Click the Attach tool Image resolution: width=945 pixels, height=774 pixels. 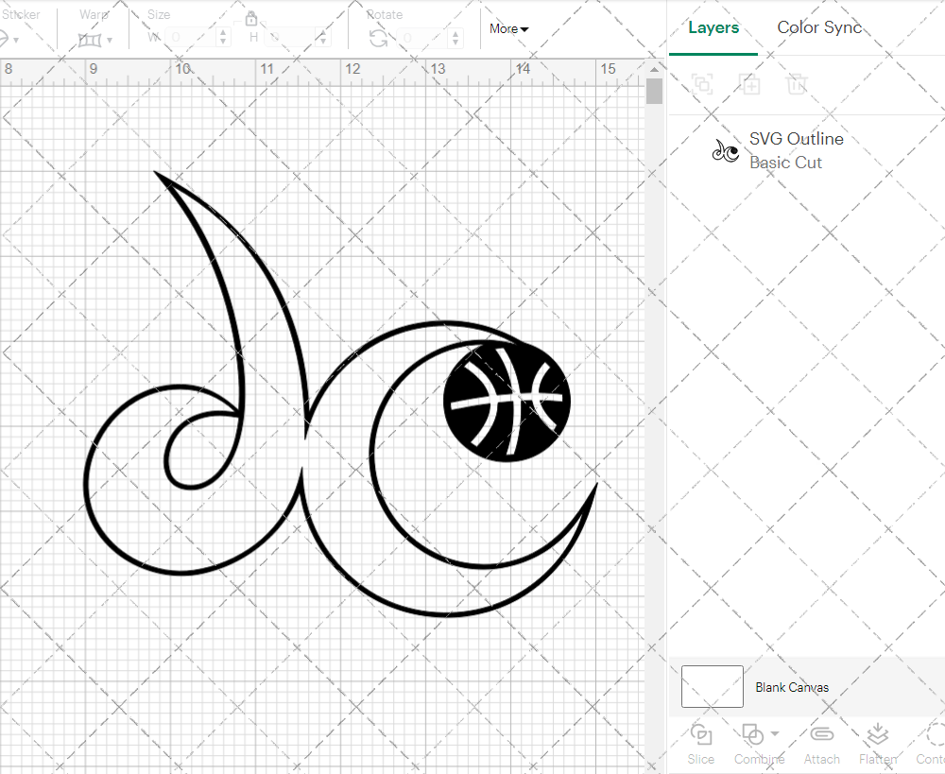tap(821, 744)
